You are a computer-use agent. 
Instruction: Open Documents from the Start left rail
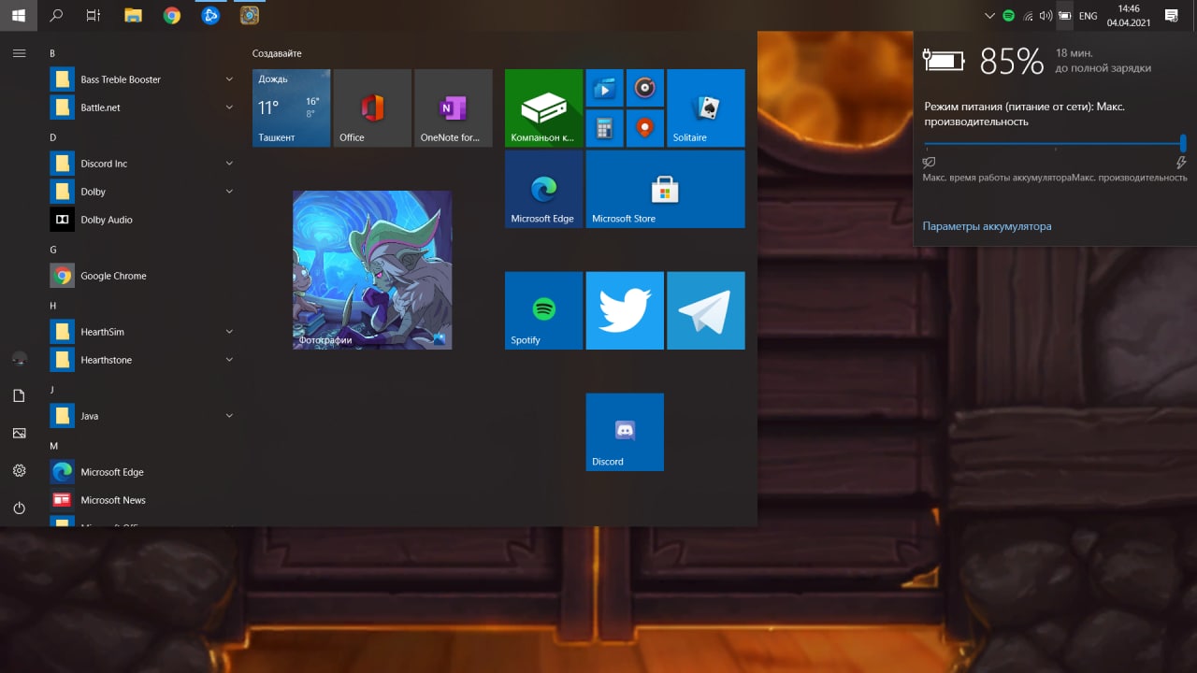click(x=19, y=396)
